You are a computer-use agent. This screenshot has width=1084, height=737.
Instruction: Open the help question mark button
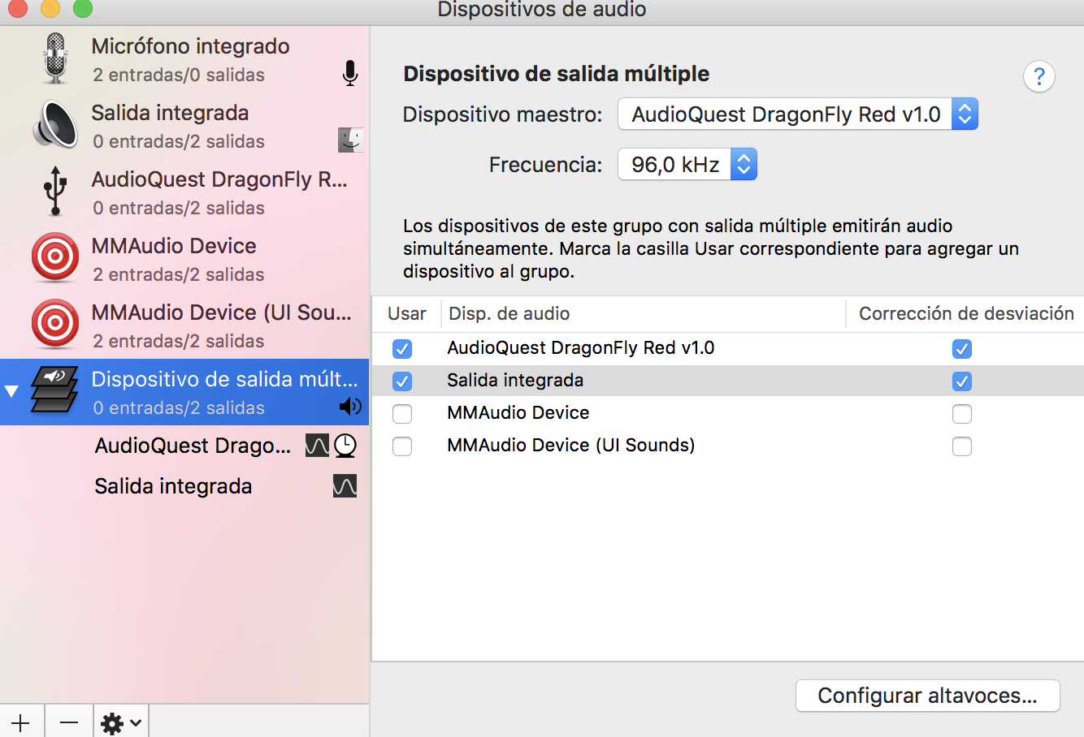point(1038,77)
